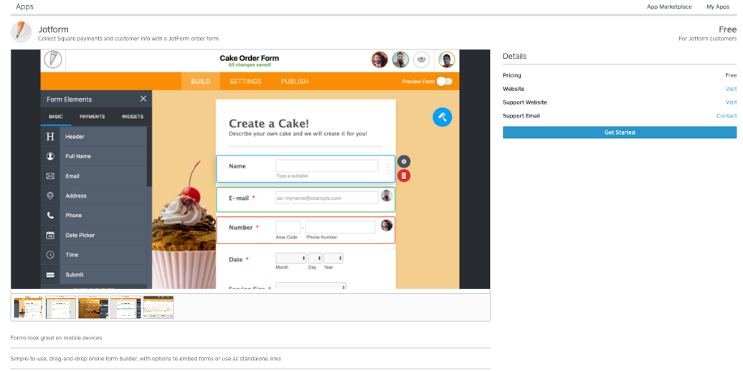This screenshot has width=743, height=371.
Task: Click inside the Name input field
Action: click(x=327, y=165)
